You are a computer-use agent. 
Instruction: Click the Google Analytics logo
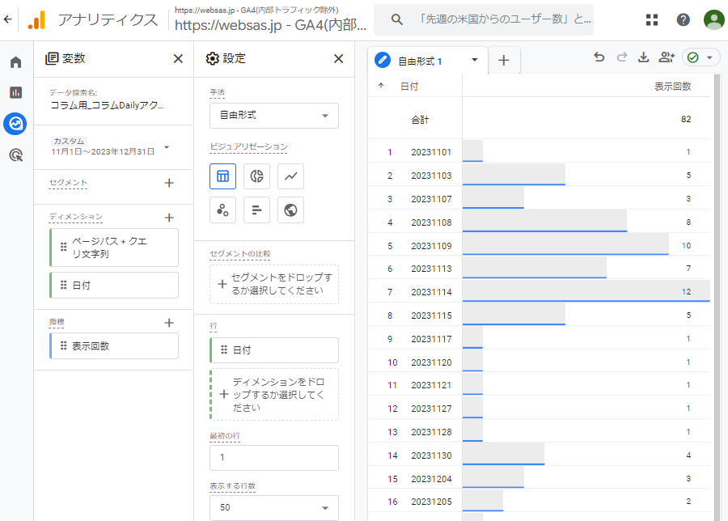click(36, 20)
